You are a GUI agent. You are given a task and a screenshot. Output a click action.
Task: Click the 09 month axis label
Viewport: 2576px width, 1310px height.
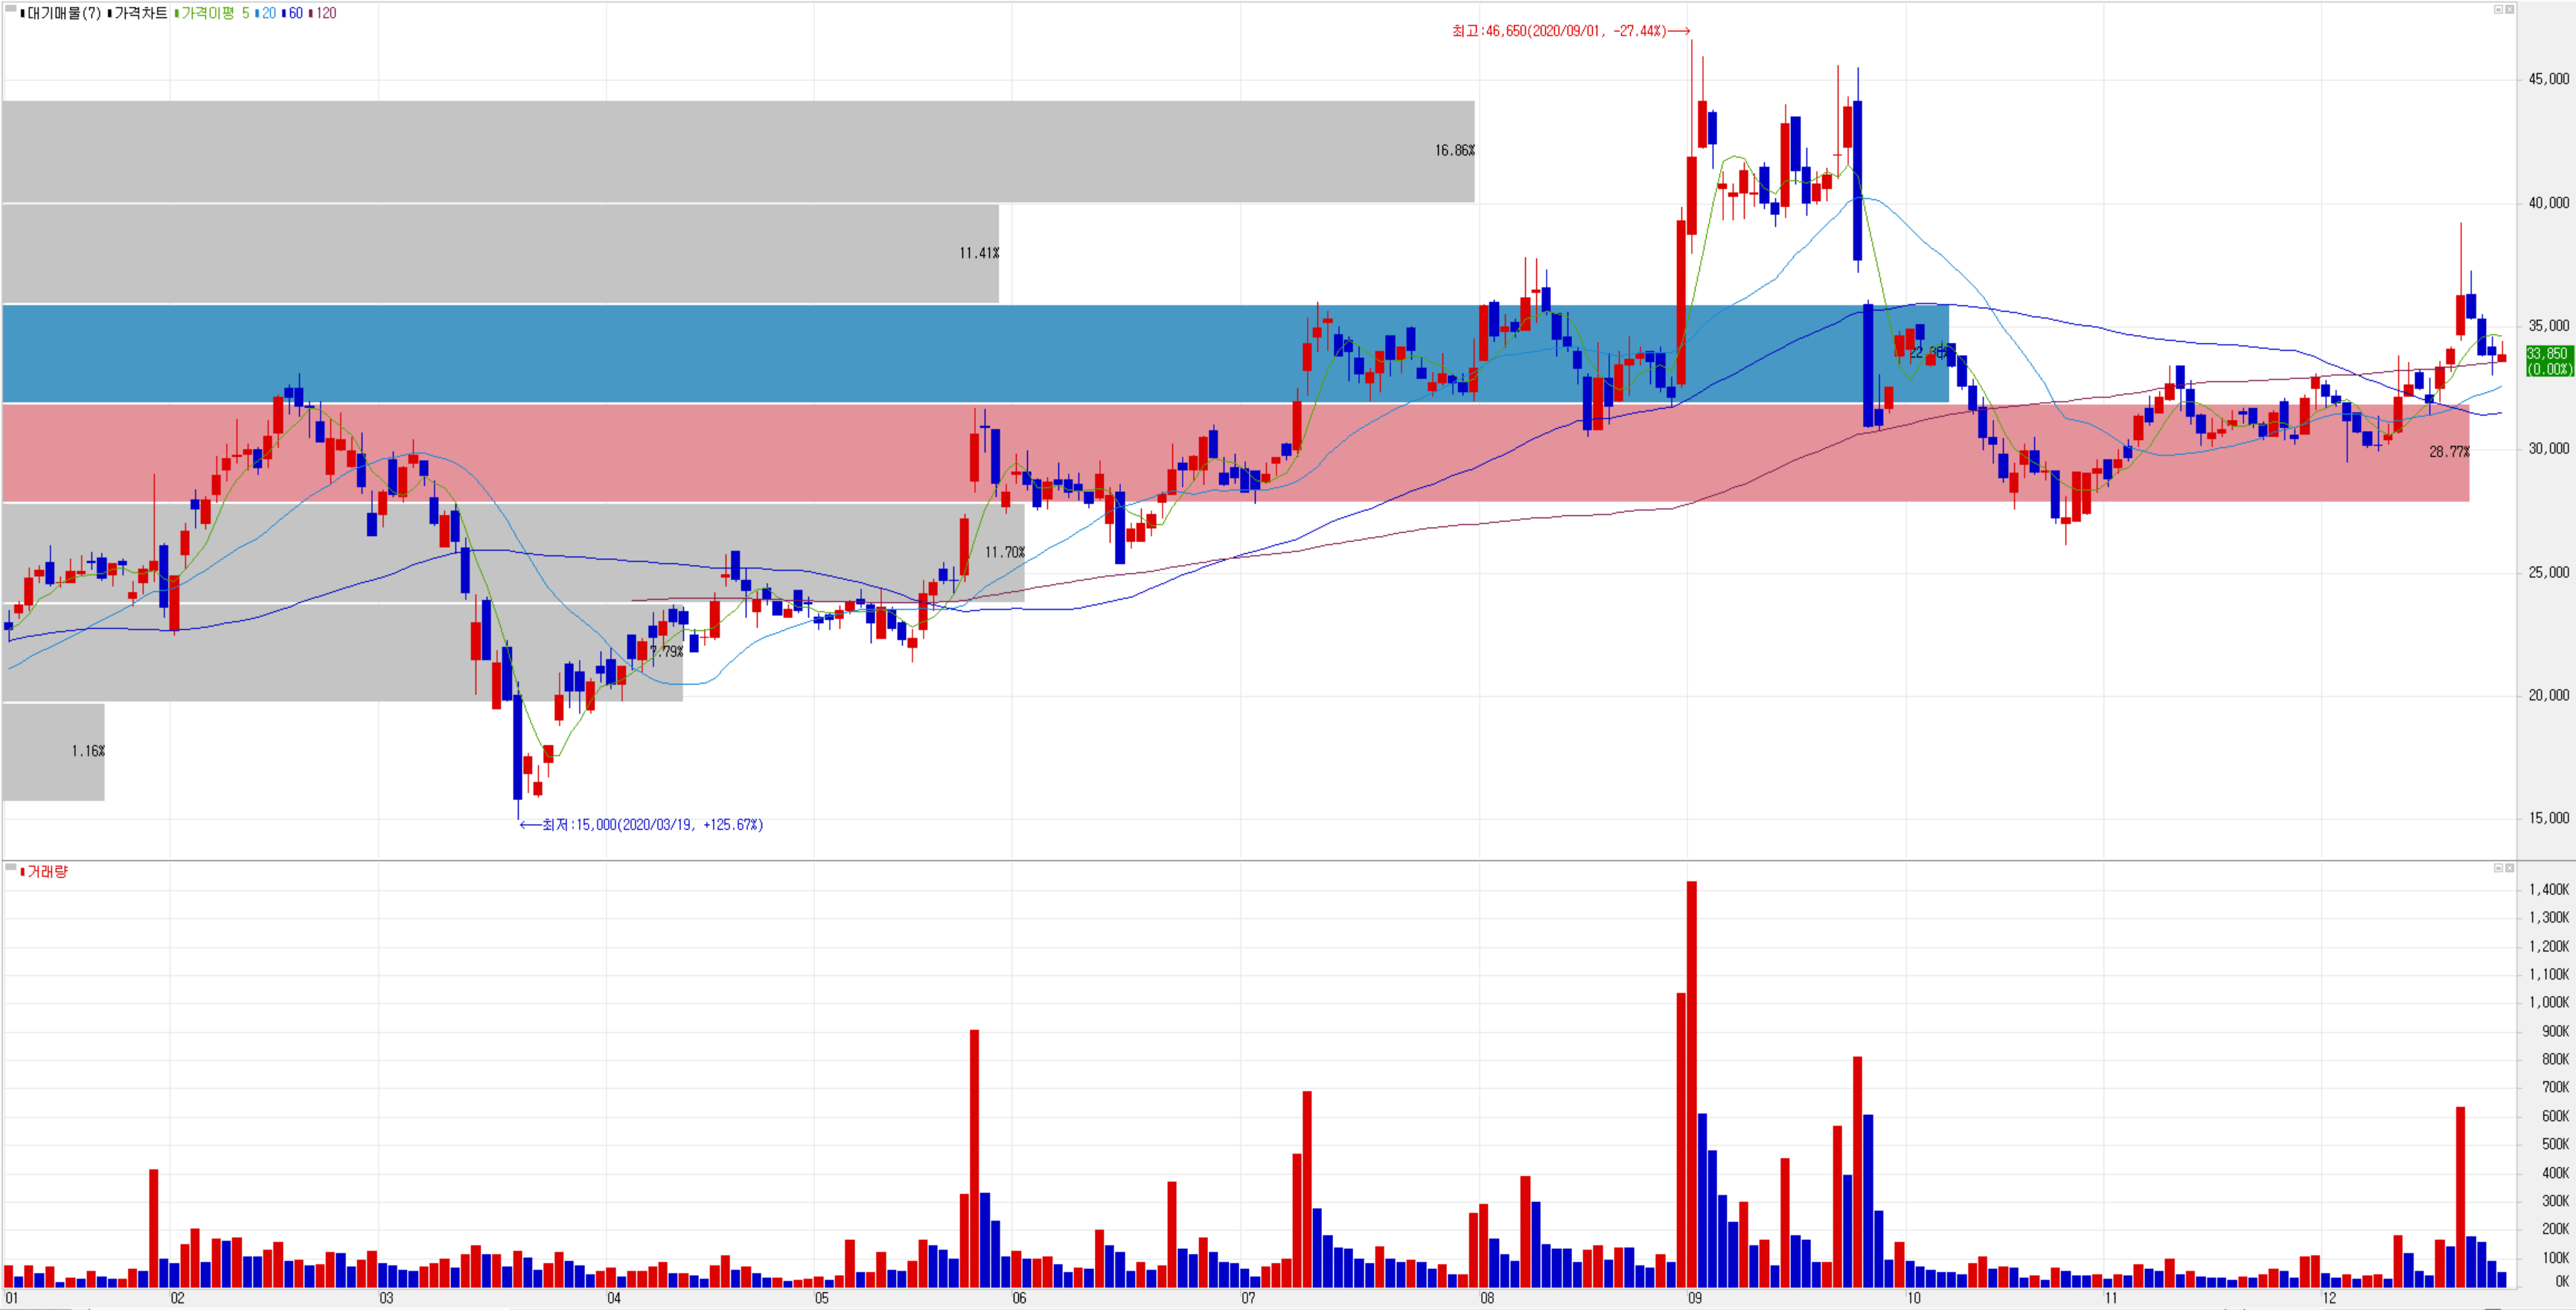[1694, 1298]
